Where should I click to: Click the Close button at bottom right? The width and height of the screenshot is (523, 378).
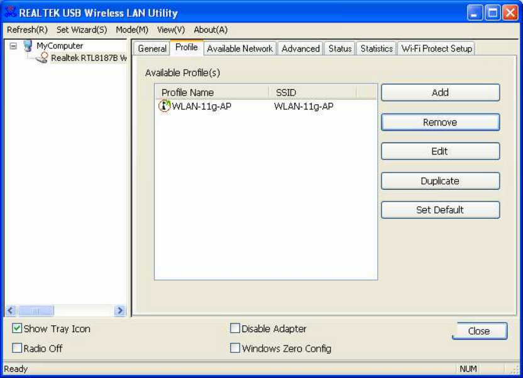tap(479, 331)
